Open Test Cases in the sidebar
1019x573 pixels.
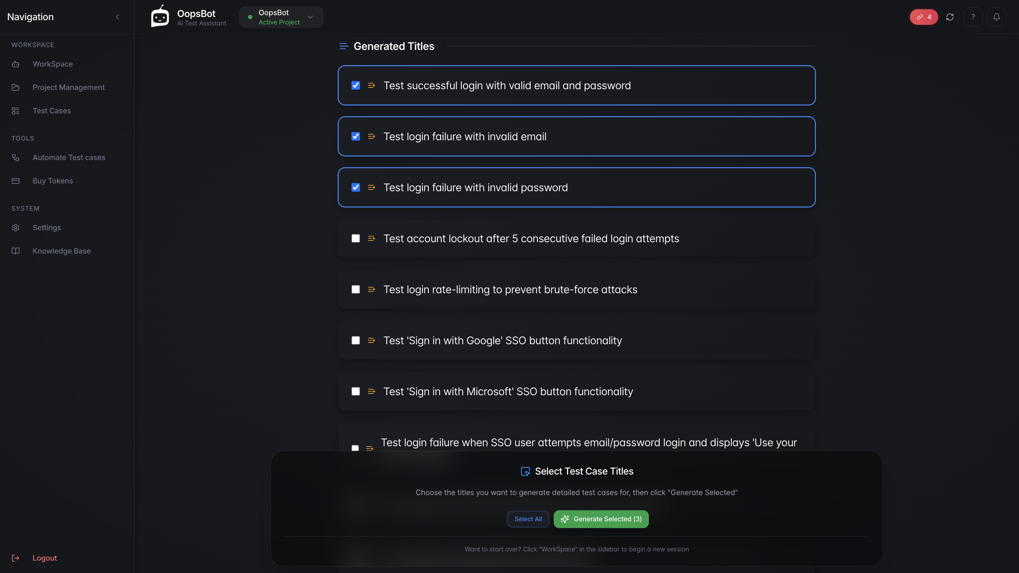coord(51,111)
